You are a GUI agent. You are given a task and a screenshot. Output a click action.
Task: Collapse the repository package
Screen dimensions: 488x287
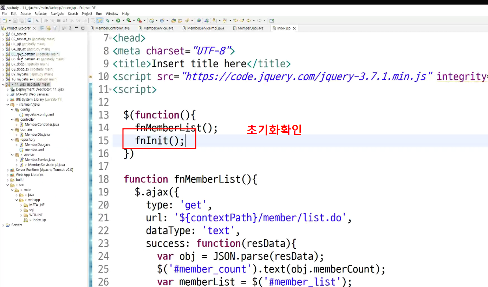coord(12,140)
